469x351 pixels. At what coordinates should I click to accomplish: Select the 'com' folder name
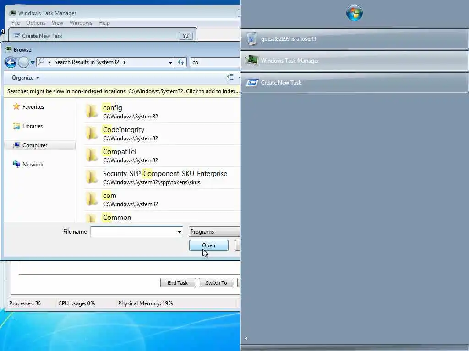[x=109, y=196]
